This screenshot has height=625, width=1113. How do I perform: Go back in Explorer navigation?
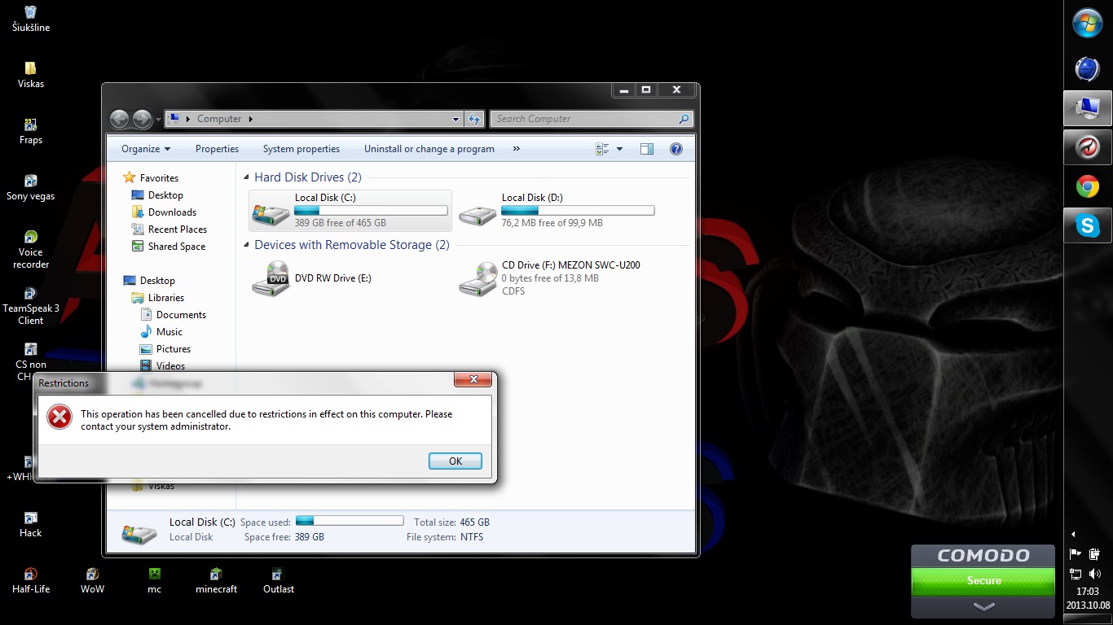coord(120,119)
